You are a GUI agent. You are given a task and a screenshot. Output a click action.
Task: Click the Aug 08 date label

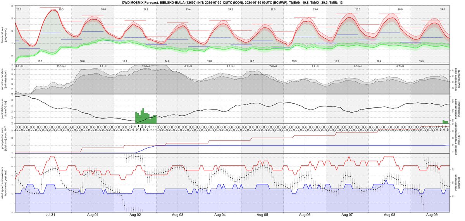coord(390,215)
